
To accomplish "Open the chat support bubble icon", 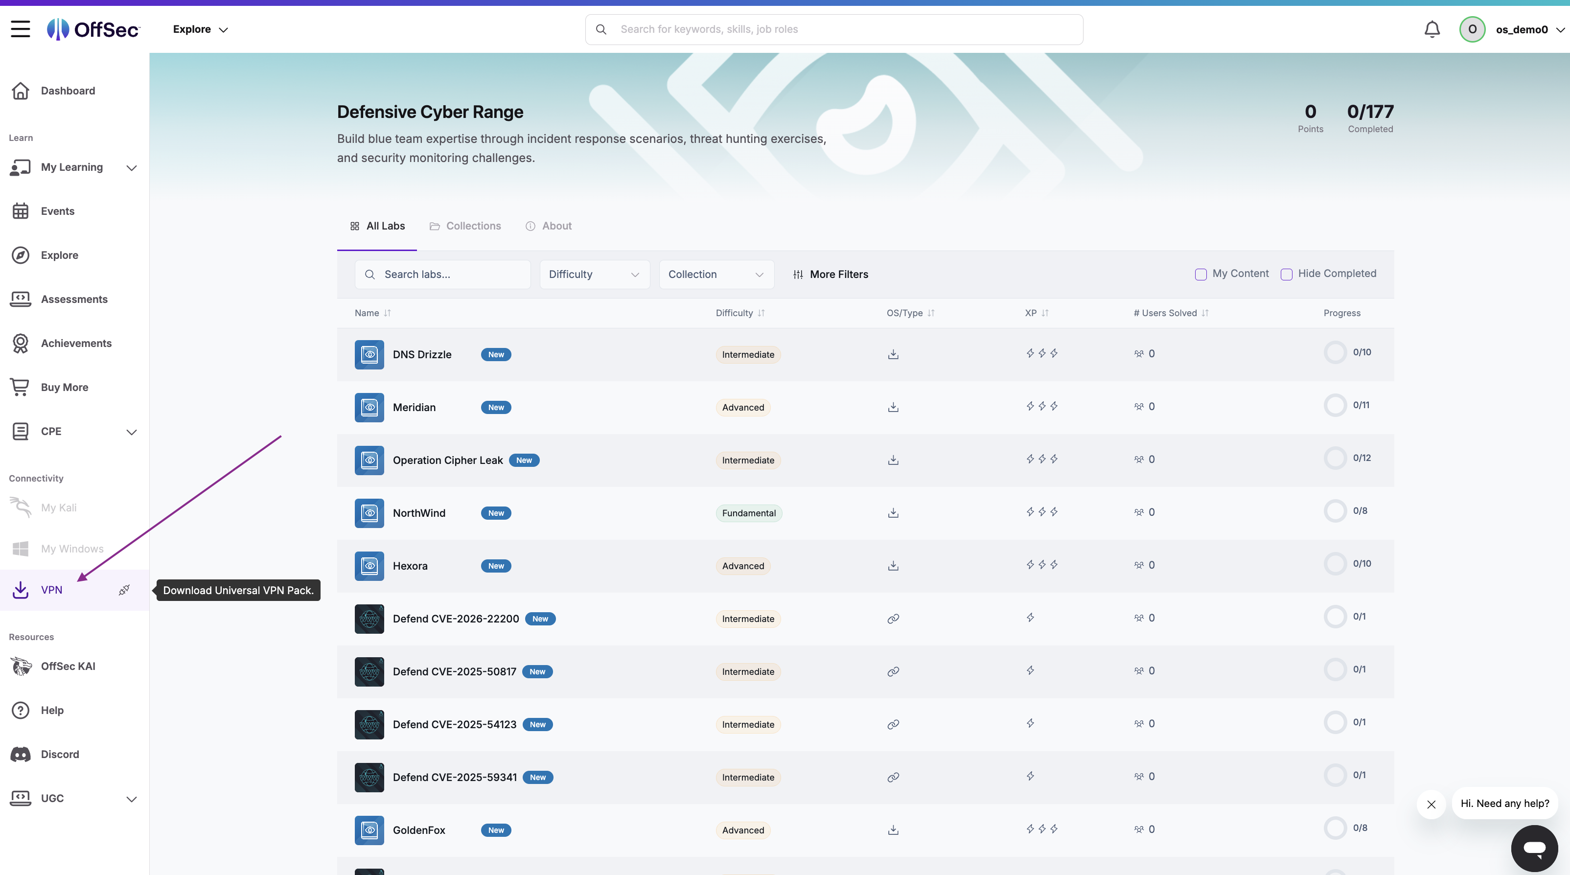I will pyautogui.click(x=1534, y=848).
